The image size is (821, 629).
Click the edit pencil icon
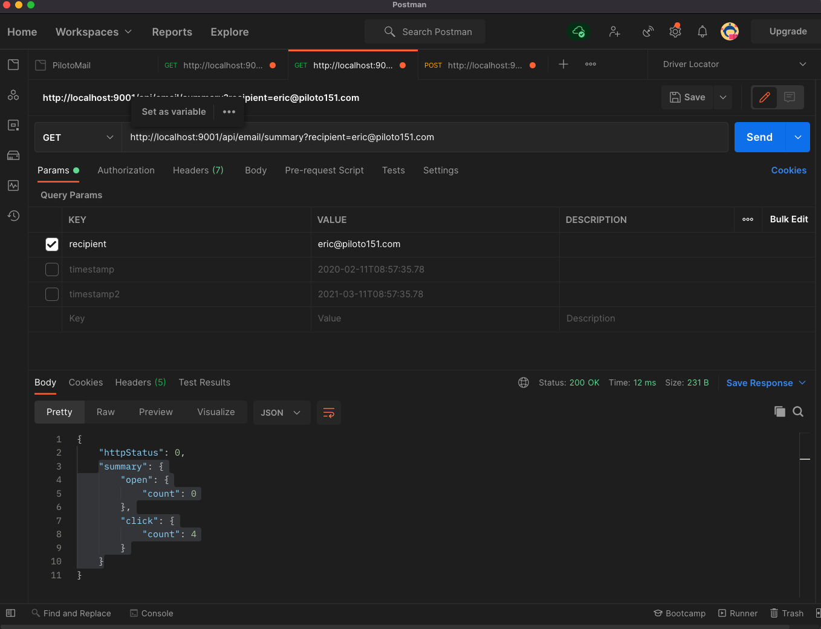[765, 97]
